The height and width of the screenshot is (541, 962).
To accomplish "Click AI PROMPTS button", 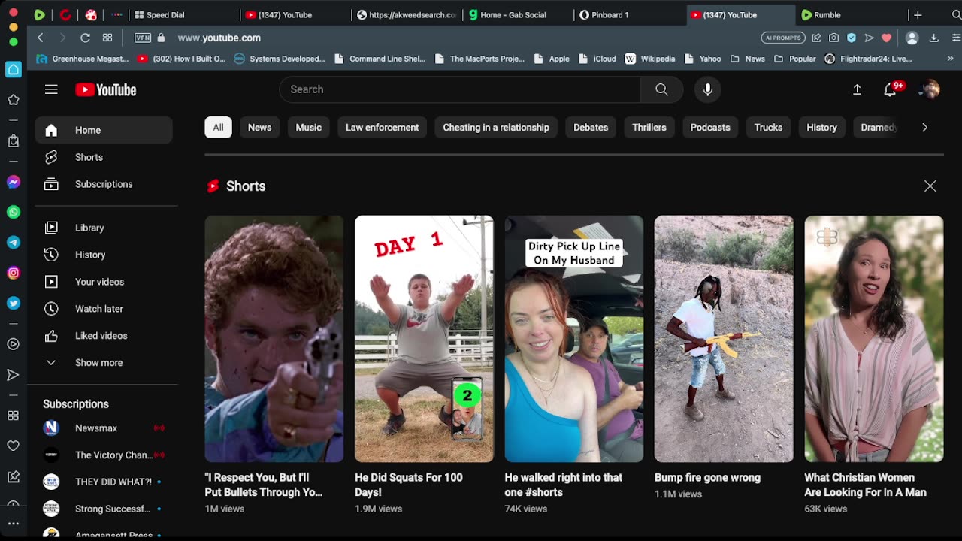I will pos(783,38).
